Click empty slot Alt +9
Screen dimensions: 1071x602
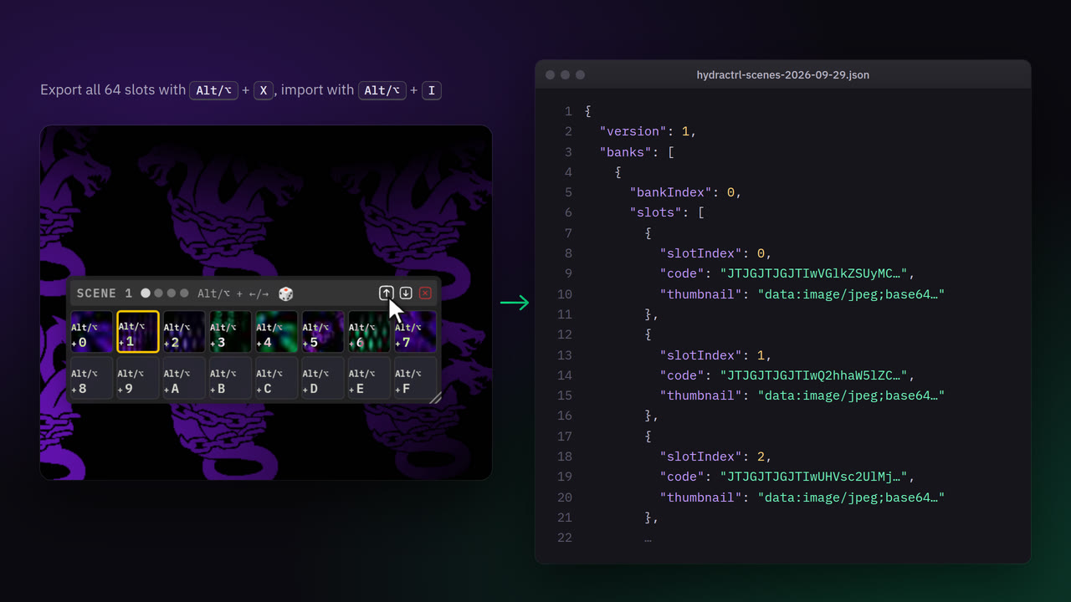pyautogui.click(x=138, y=378)
